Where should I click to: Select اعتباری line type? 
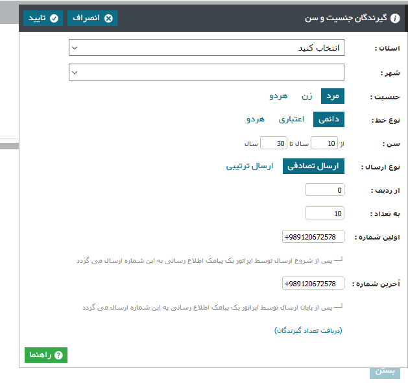pyautogui.click(x=291, y=119)
